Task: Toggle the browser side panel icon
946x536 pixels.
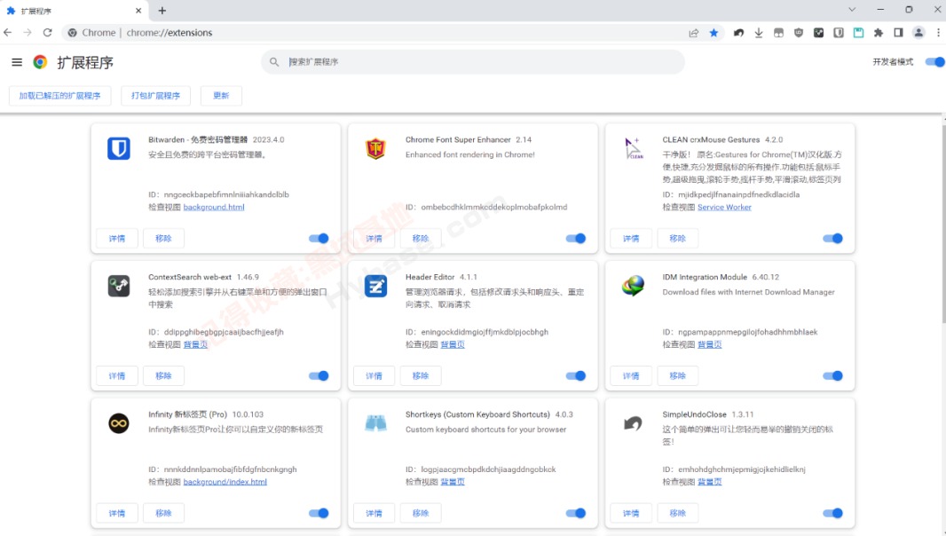Action: point(898,33)
